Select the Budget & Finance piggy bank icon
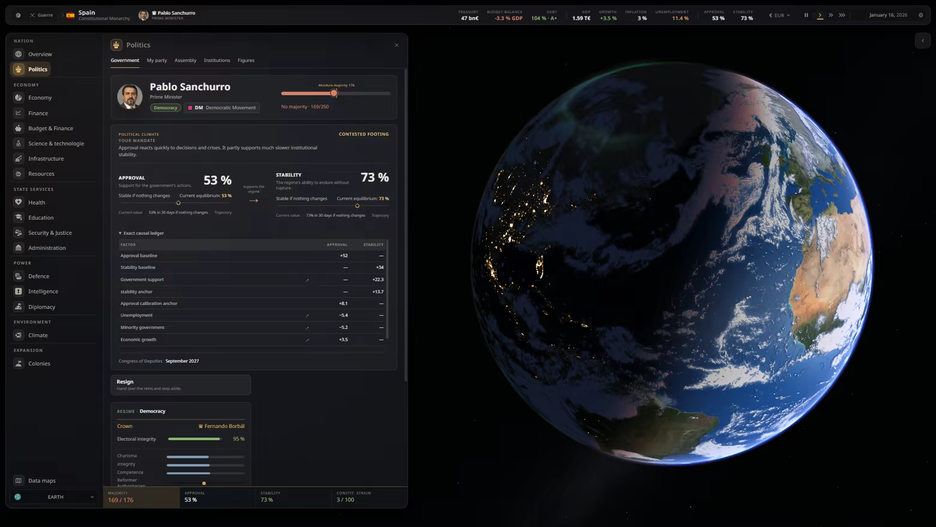Image resolution: width=936 pixels, height=527 pixels. coord(19,128)
